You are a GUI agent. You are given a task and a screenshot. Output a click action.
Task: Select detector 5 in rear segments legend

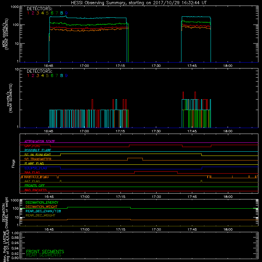[47, 76]
